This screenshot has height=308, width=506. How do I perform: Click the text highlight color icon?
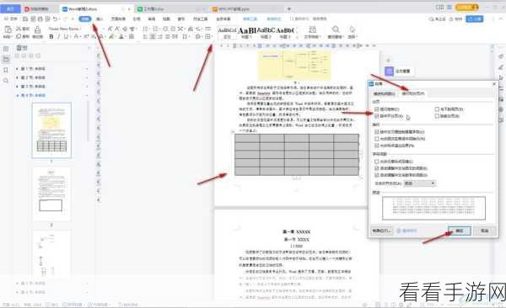pyautogui.click(x=111, y=37)
